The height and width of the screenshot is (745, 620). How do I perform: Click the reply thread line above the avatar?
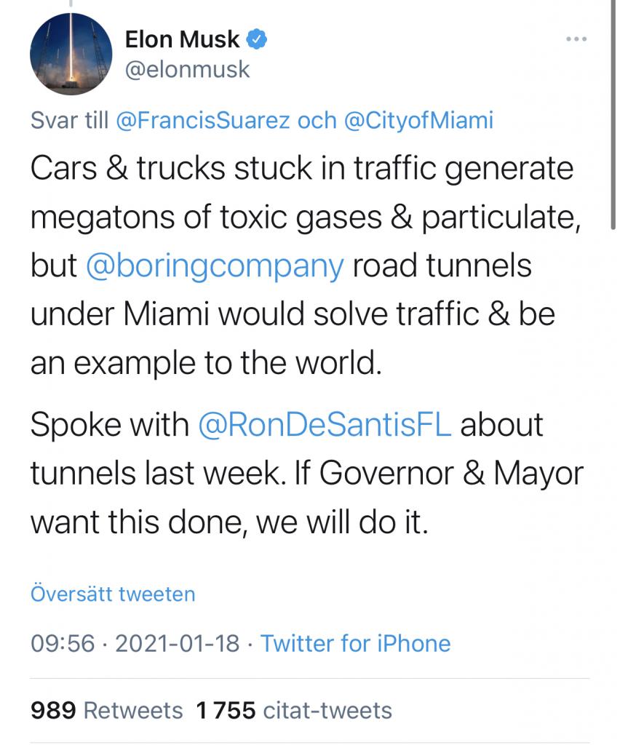[x=71, y=4]
